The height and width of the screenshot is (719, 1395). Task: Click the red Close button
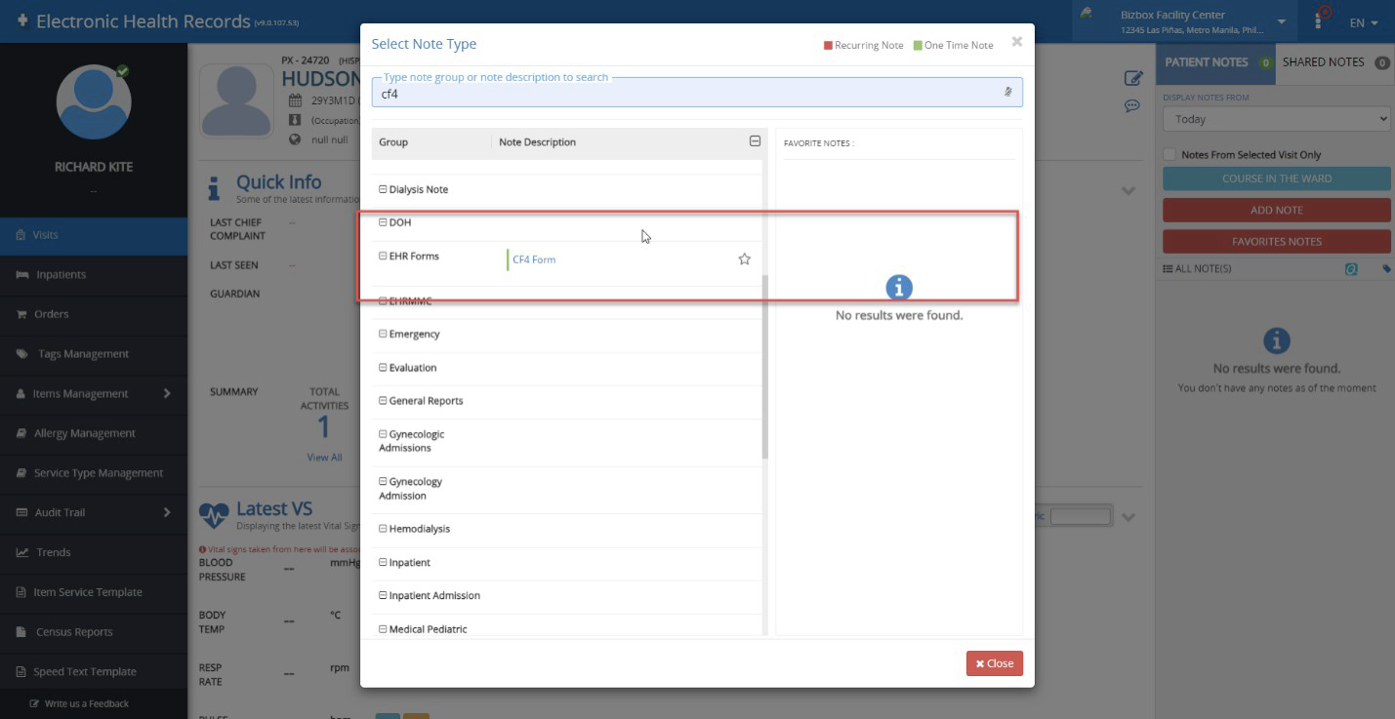pos(994,663)
